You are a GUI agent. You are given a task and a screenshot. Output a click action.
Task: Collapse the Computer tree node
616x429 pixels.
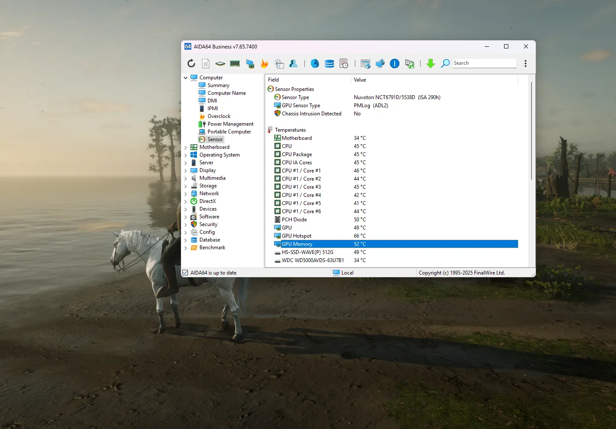(186, 78)
